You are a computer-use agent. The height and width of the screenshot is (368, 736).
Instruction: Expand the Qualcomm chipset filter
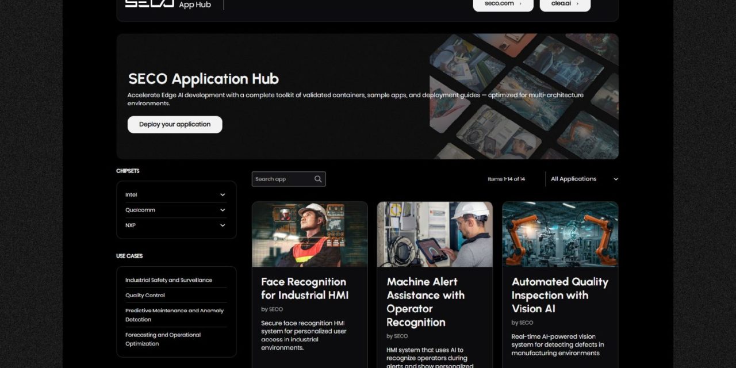click(x=176, y=210)
